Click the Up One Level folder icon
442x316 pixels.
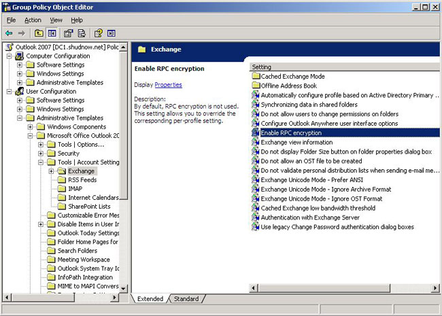tap(39, 33)
